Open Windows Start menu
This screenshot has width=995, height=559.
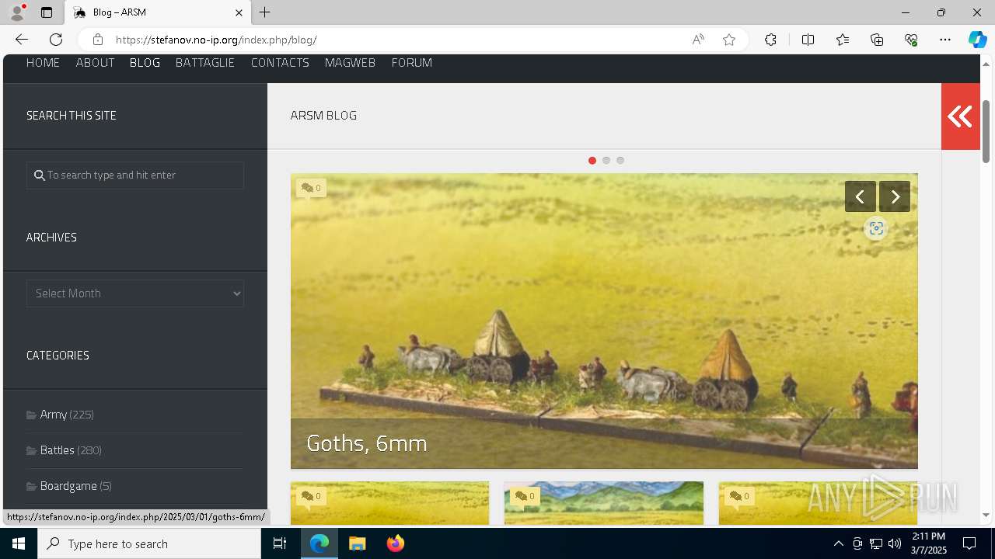(19, 543)
